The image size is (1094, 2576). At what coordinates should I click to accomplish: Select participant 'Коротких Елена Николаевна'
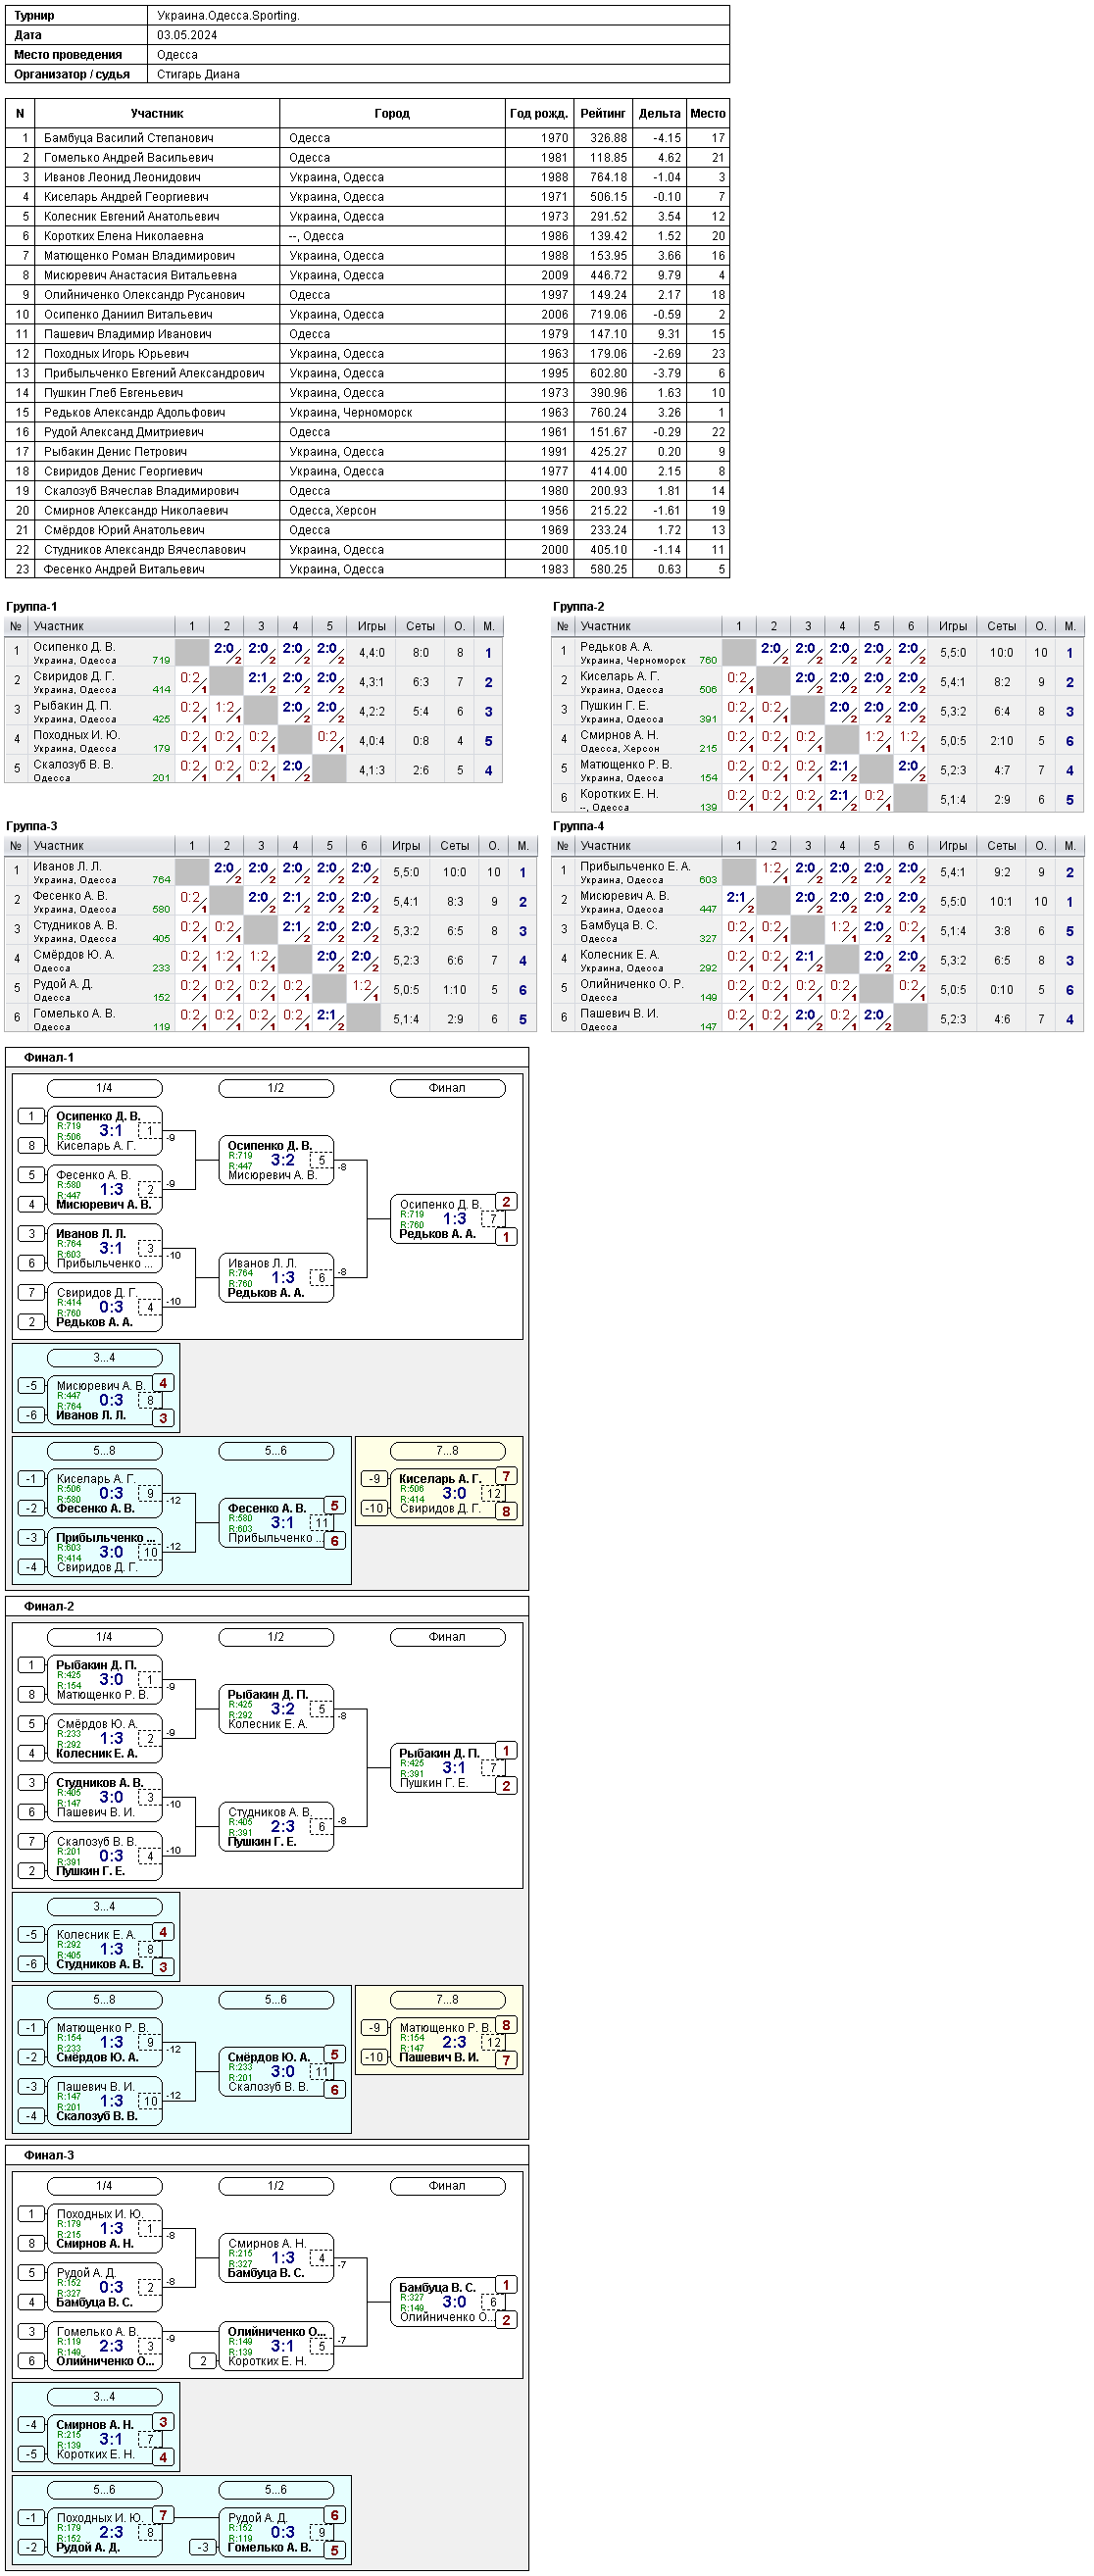tap(123, 236)
